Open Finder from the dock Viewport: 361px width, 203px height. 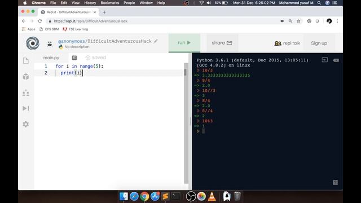[124, 196]
